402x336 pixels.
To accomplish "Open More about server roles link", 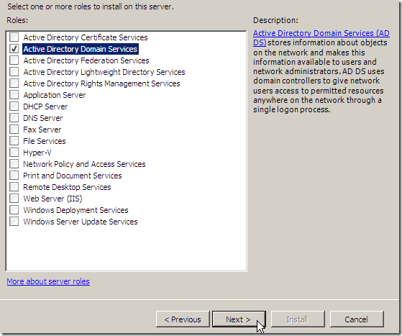I will tap(48, 281).
